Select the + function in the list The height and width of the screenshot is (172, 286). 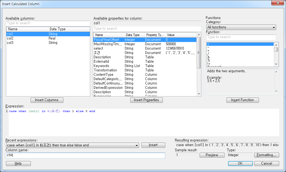tap(240, 44)
